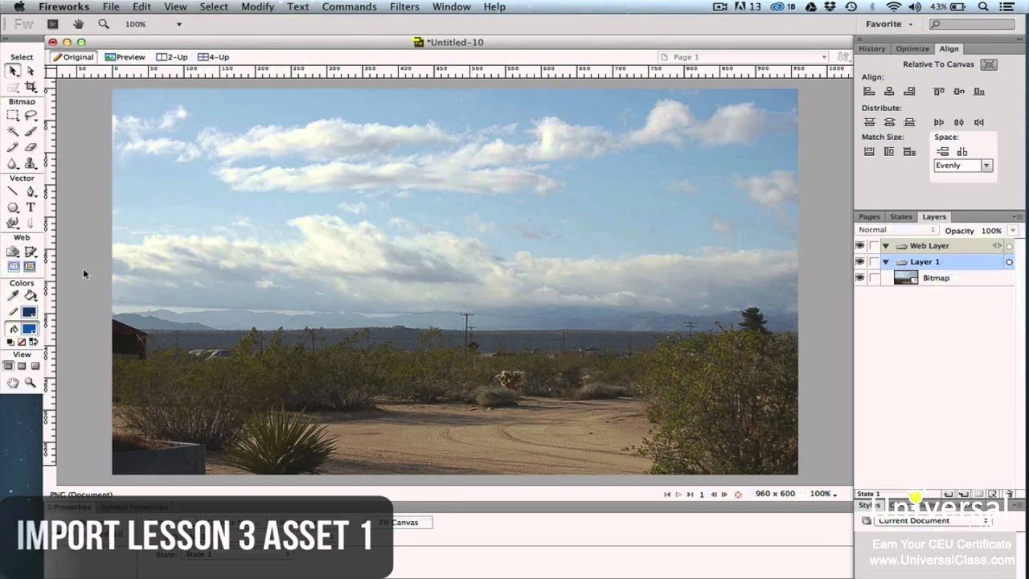Switch to 2-Up view

[172, 57]
